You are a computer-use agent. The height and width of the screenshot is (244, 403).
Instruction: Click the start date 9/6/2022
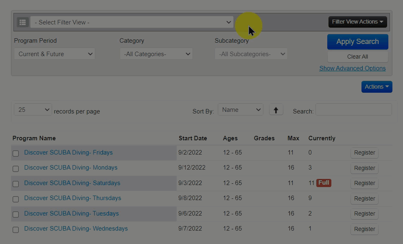click(190, 213)
